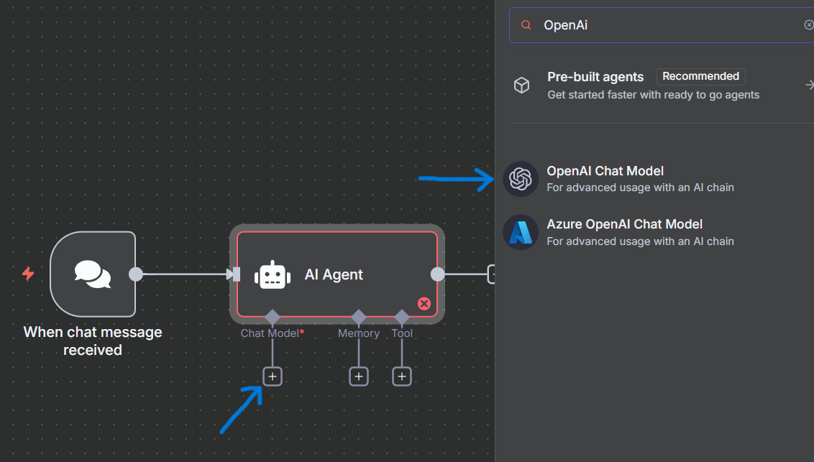Click the orange lightning bolt trigger icon
This screenshot has height=462, width=814.
[28, 274]
